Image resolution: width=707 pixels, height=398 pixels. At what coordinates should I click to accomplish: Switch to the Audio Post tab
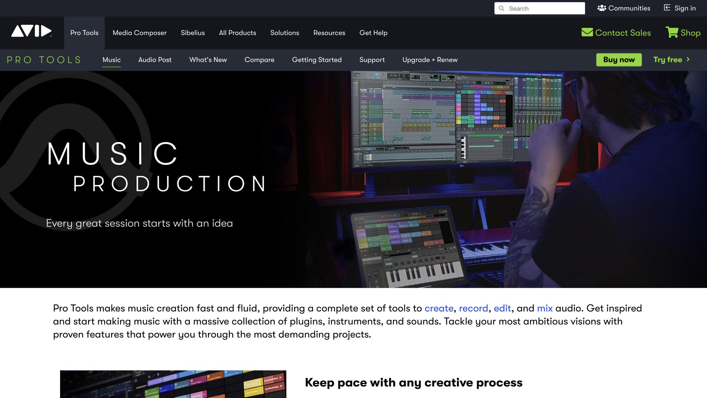point(155,60)
